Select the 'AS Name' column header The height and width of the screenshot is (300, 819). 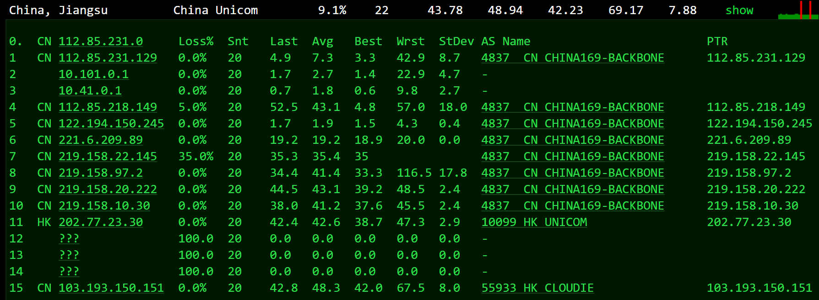(506, 42)
